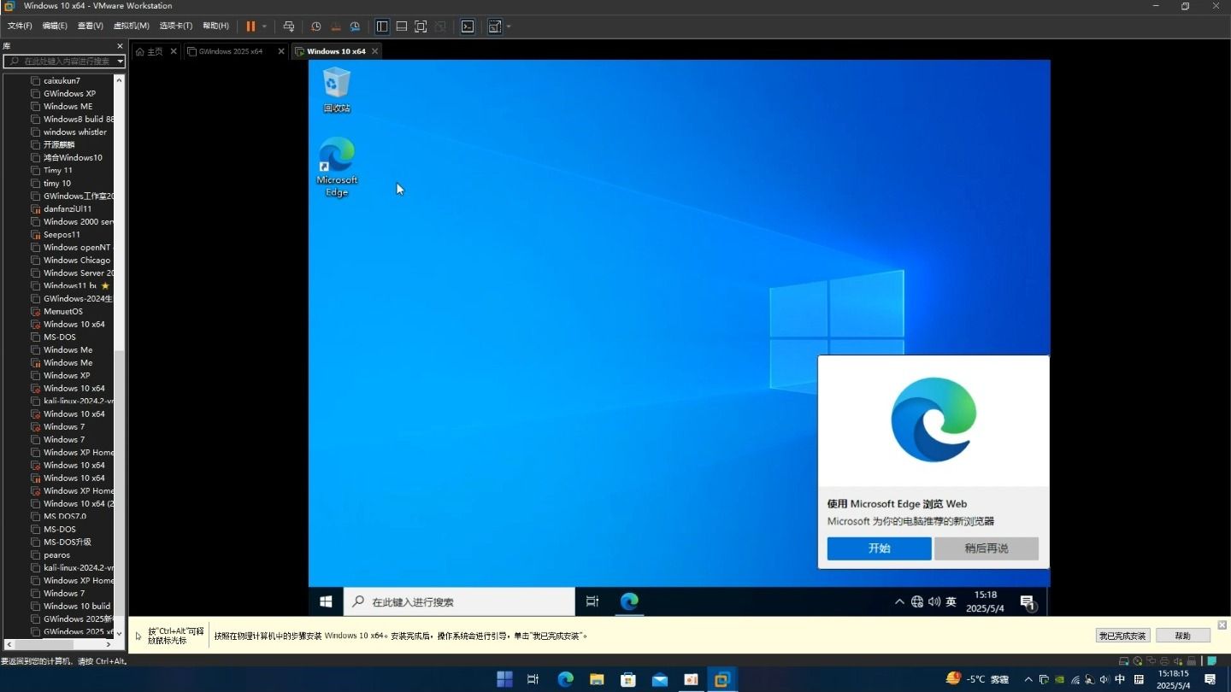Click sound card status bar icon

1177,661
